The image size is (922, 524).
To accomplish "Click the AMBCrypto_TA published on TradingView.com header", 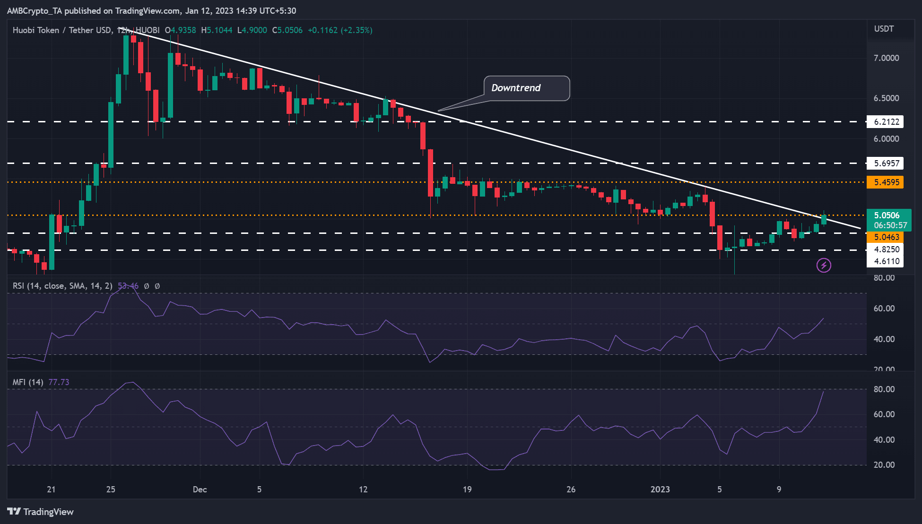I will tap(152, 11).
